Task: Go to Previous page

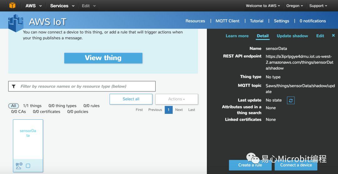Action: pyautogui.click(x=155, y=110)
